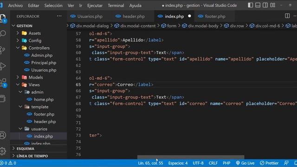Screen dimensions: 297x167
Task: Click div.modal-content breadcrumb
Action: coord(135,26)
